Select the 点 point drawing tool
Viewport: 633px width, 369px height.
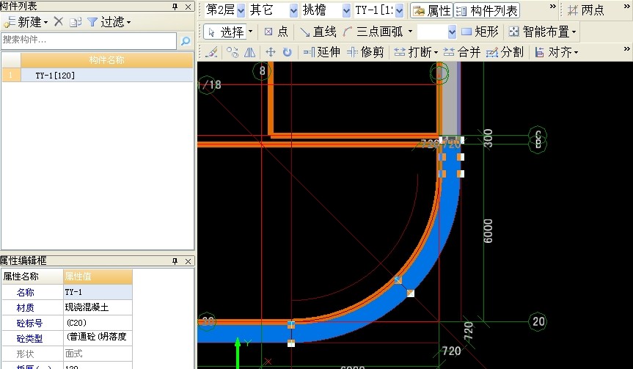(x=276, y=32)
